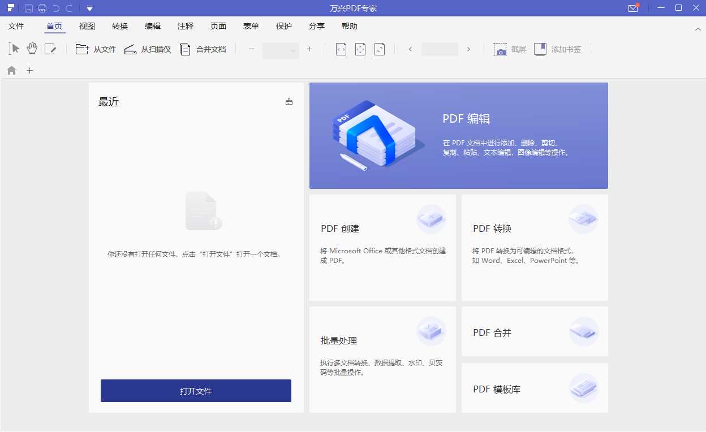Create a PDF with 从文件 button
The height and width of the screenshot is (432, 706).
pos(96,49)
